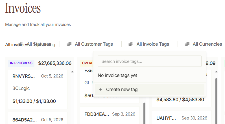Screen dimensions: 225x124
Task: Switch to the All invoices tab
Action: pos(17,45)
